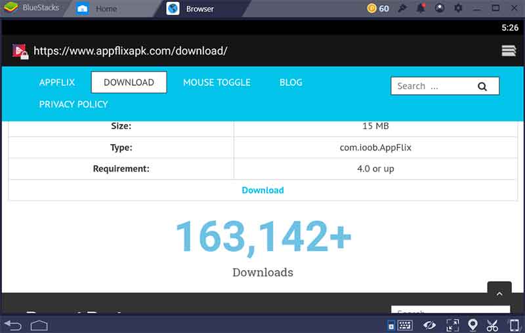This screenshot has height=333, width=525.
Task: Click the 5:26 clock in status bar
Action: pyautogui.click(x=510, y=28)
